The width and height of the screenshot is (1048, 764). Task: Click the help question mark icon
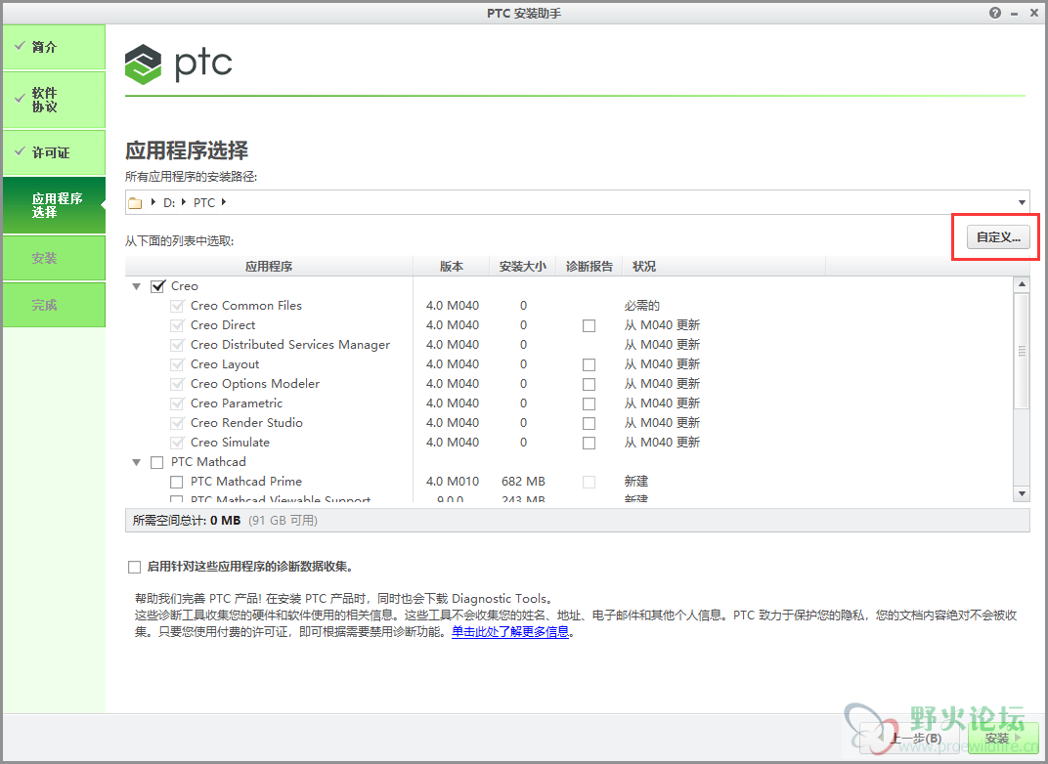[x=995, y=13]
